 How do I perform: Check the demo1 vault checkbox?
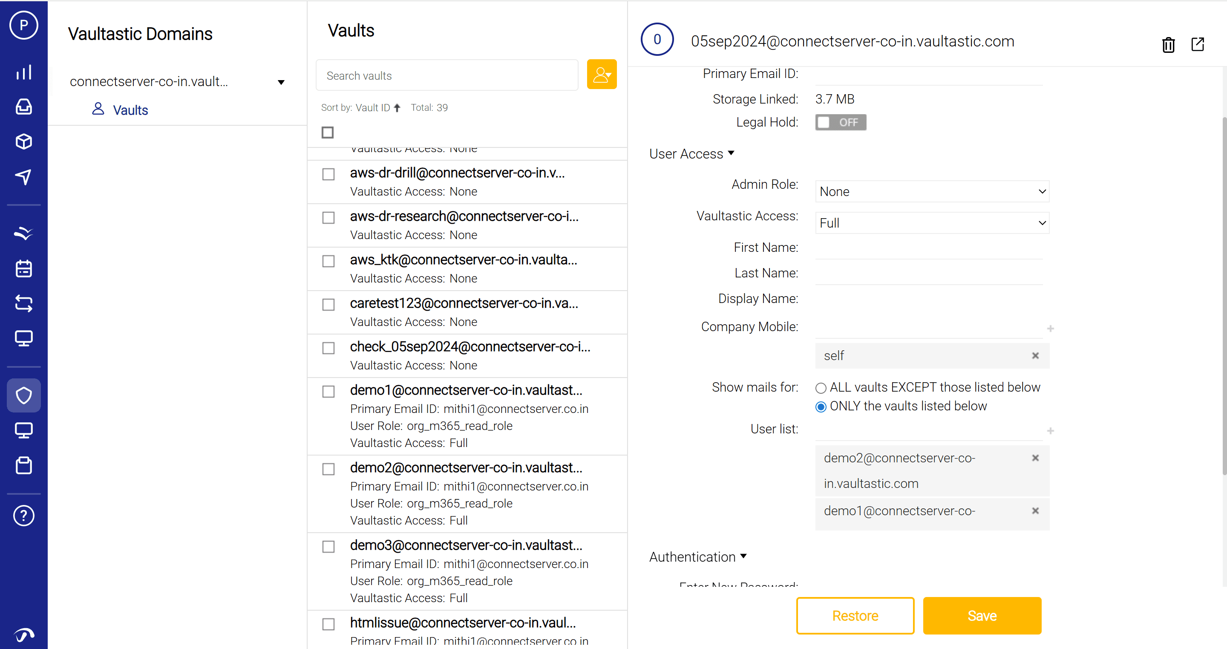click(328, 392)
